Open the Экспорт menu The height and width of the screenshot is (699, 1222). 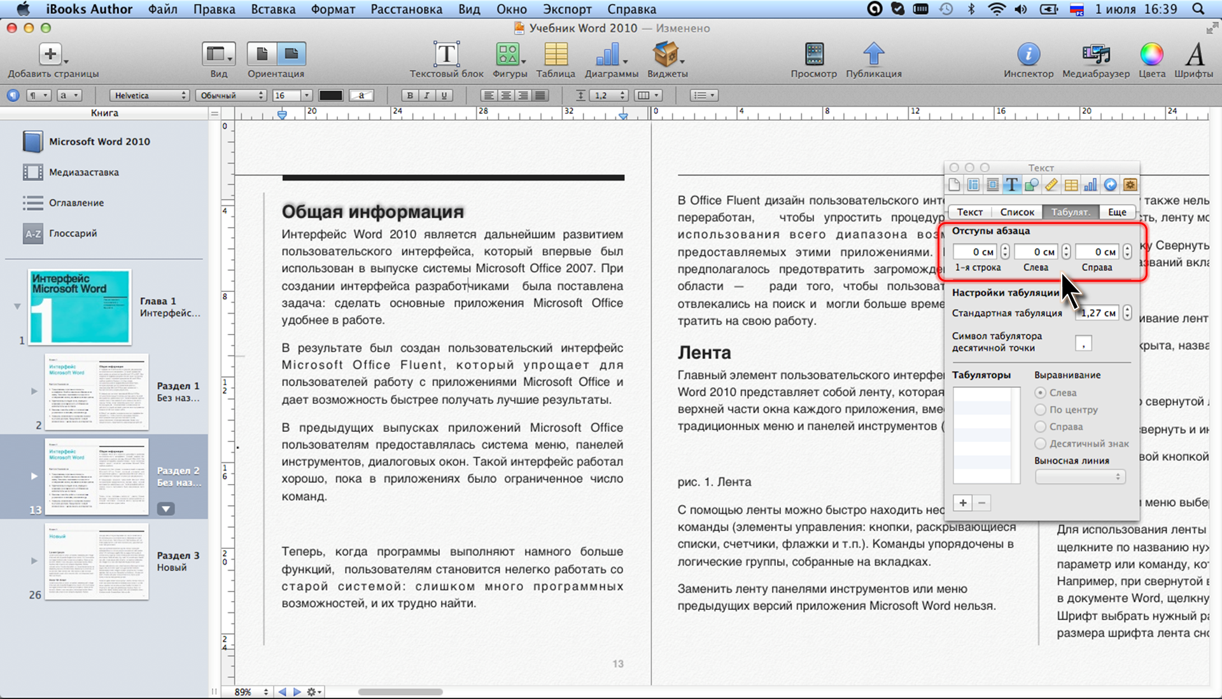[567, 9]
